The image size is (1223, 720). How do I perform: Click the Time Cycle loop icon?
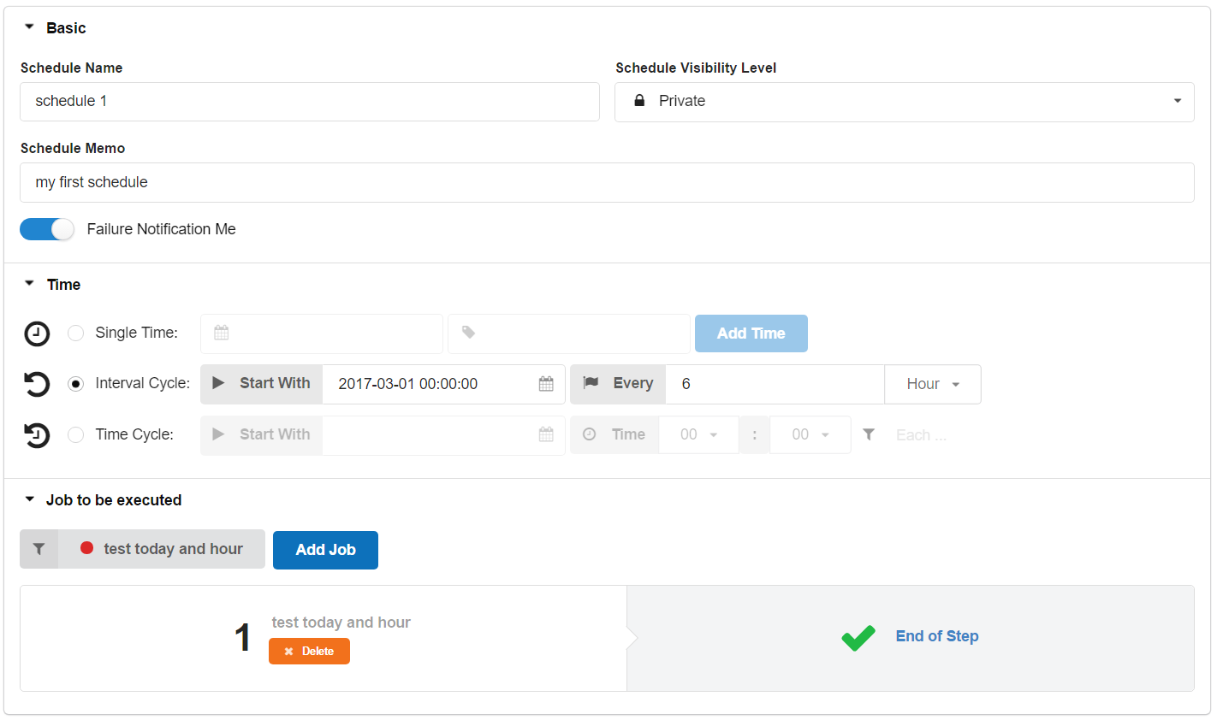pyautogui.click(x=36, y=434)
